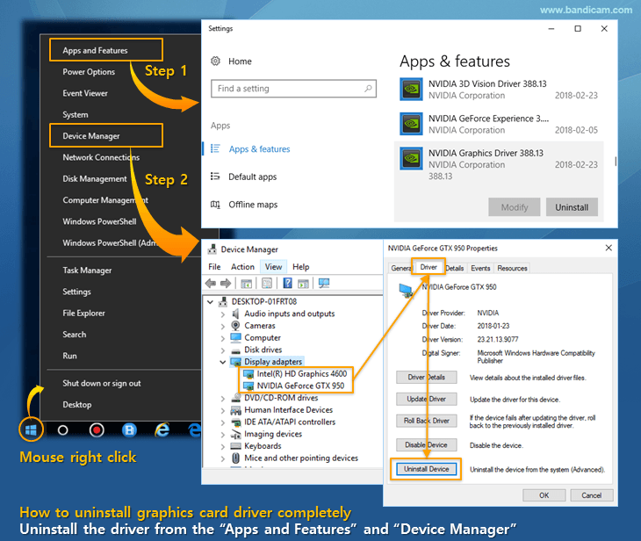Open the File menu in Device Manager

coord(214,267)
